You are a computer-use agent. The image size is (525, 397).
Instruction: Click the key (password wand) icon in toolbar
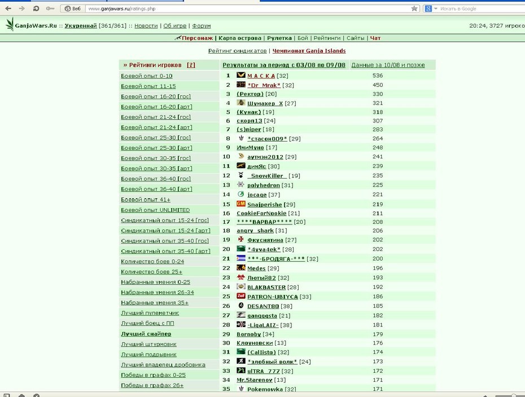50,8
